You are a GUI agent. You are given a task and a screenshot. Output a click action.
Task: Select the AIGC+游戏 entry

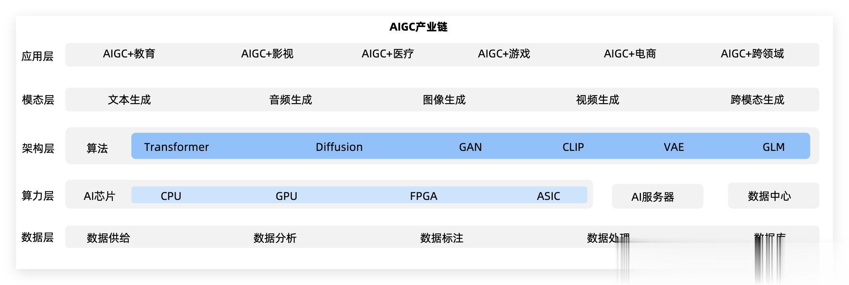[504, 54]
